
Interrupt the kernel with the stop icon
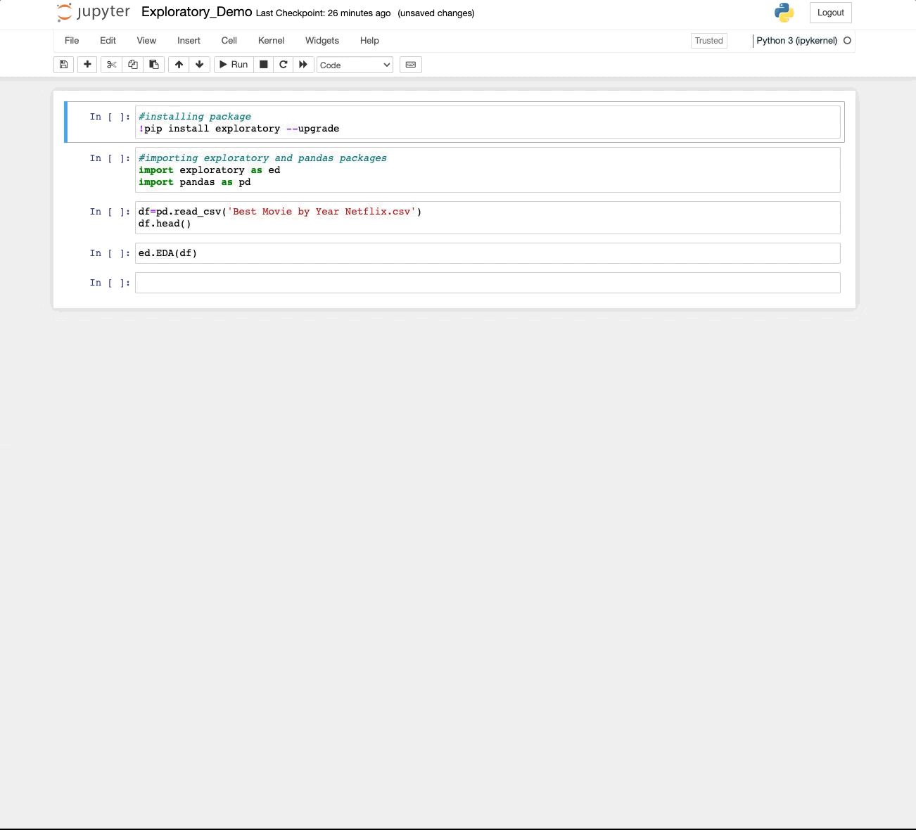point(264,65)
